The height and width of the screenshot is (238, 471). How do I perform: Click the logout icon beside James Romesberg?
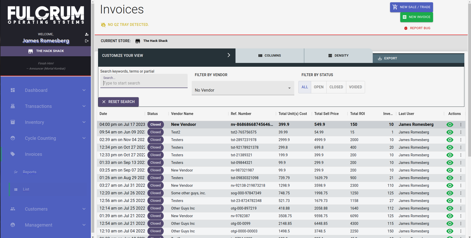(87, 41)
